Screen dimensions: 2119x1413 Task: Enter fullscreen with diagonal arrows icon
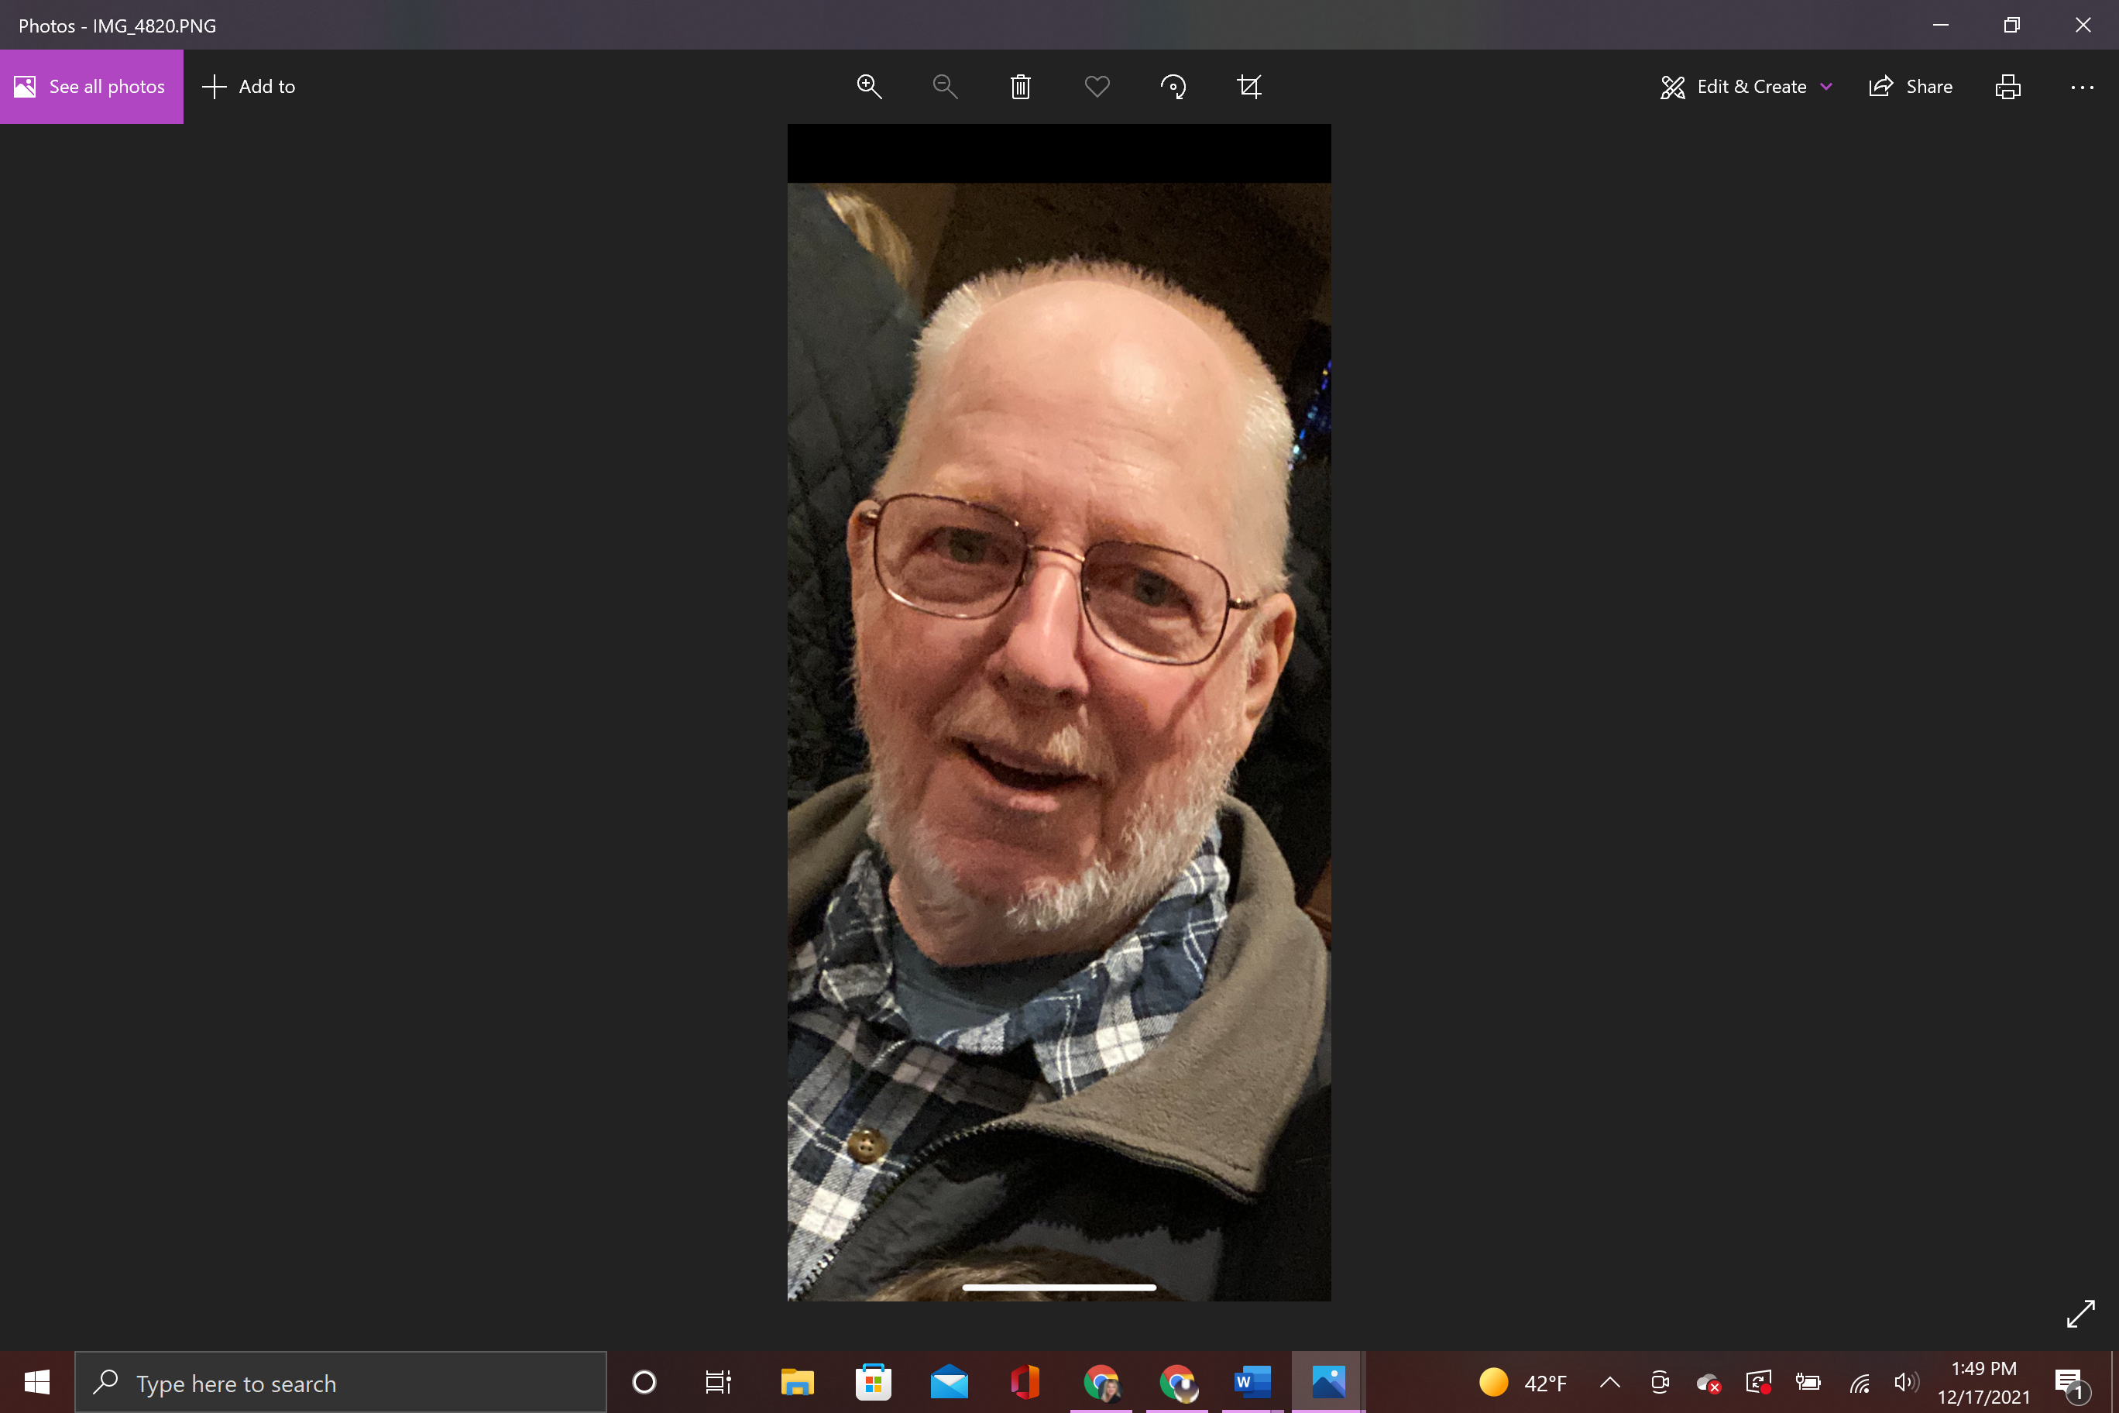click(x=2080, y=1313)
